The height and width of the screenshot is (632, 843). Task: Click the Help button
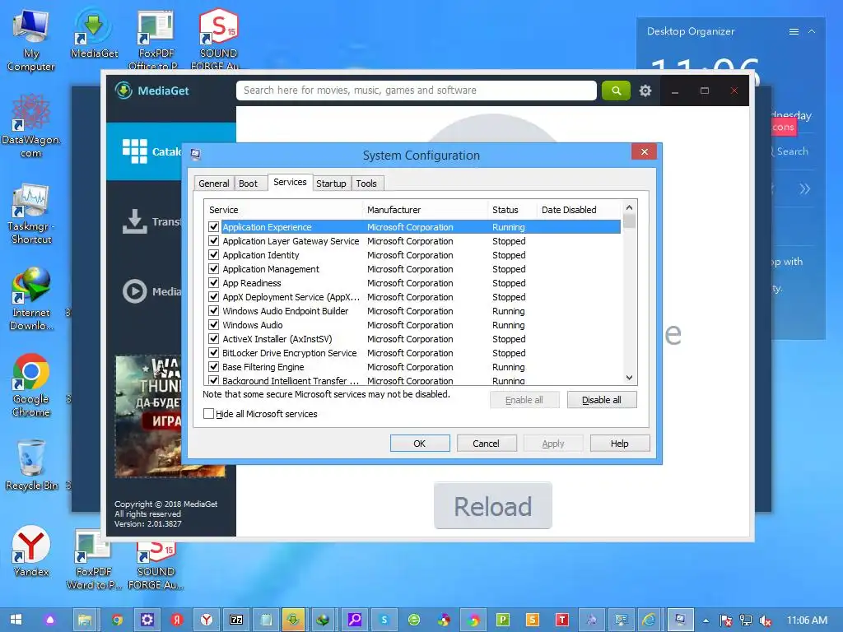point(619,444)
